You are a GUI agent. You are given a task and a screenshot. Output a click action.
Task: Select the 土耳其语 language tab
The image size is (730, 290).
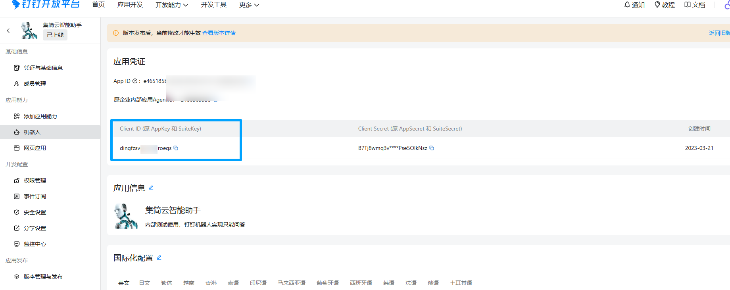click(461, 283)
